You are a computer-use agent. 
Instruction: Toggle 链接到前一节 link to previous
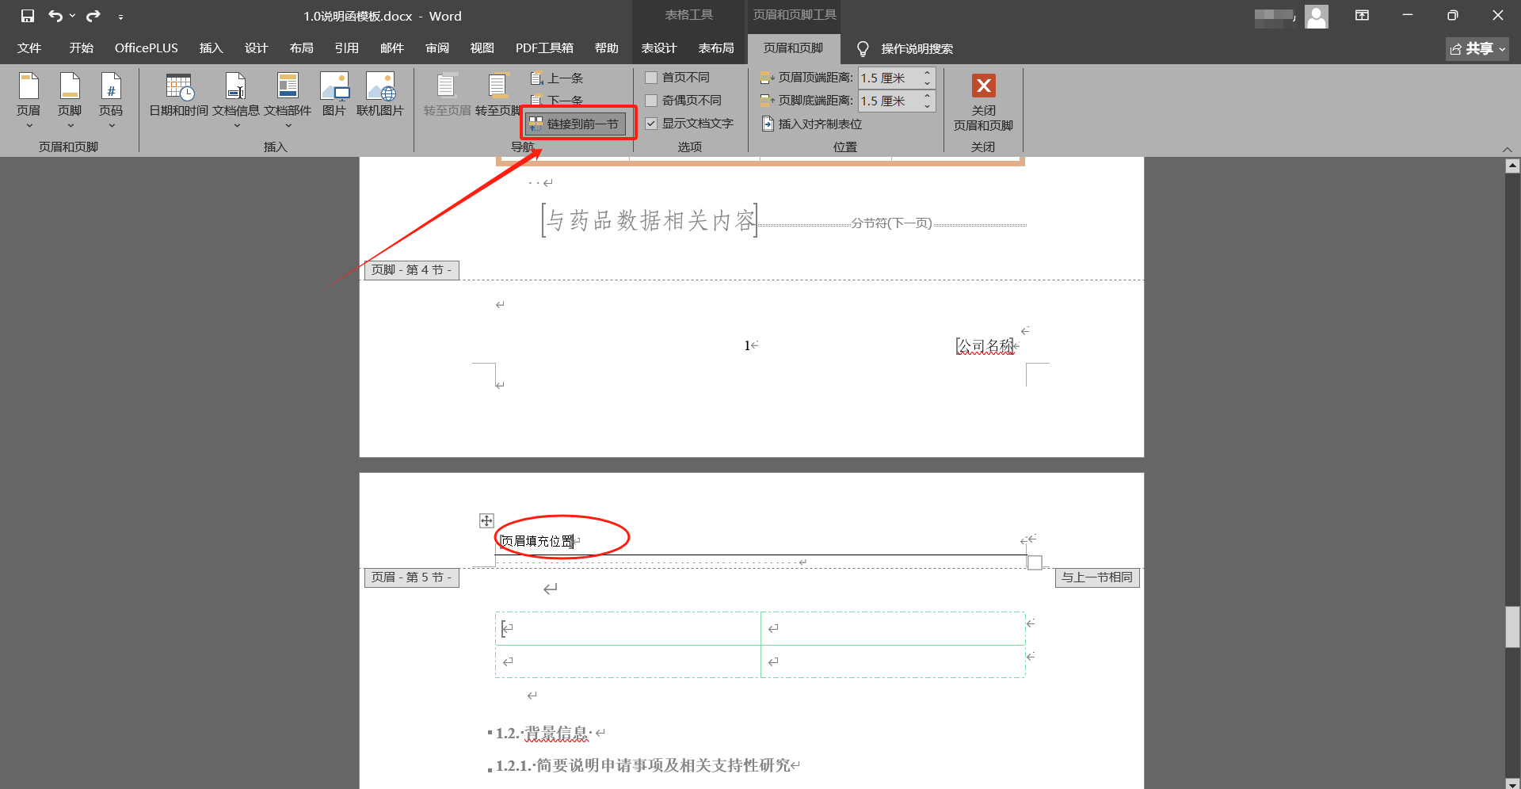click(576, 124)
